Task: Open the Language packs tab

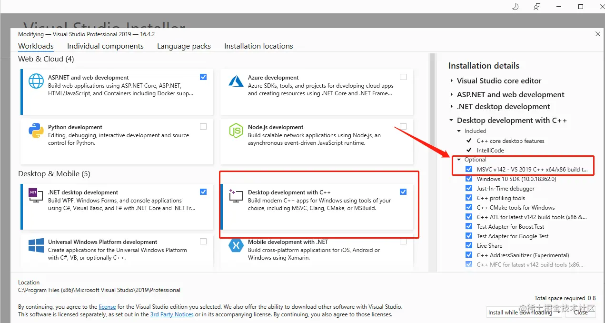Action: [x=184, y=46]
